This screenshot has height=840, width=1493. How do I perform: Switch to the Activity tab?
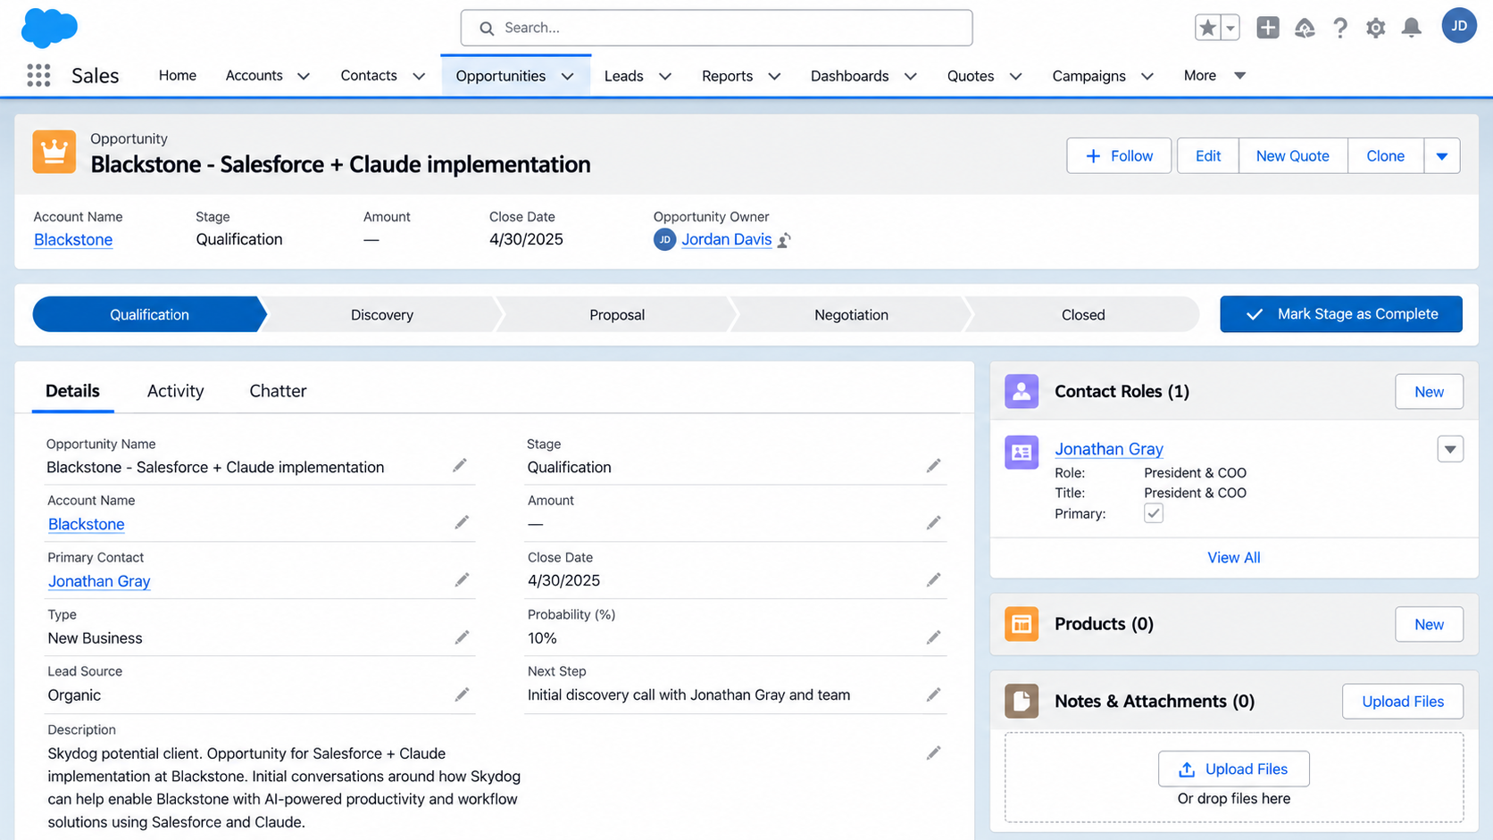tap(175, 391)
